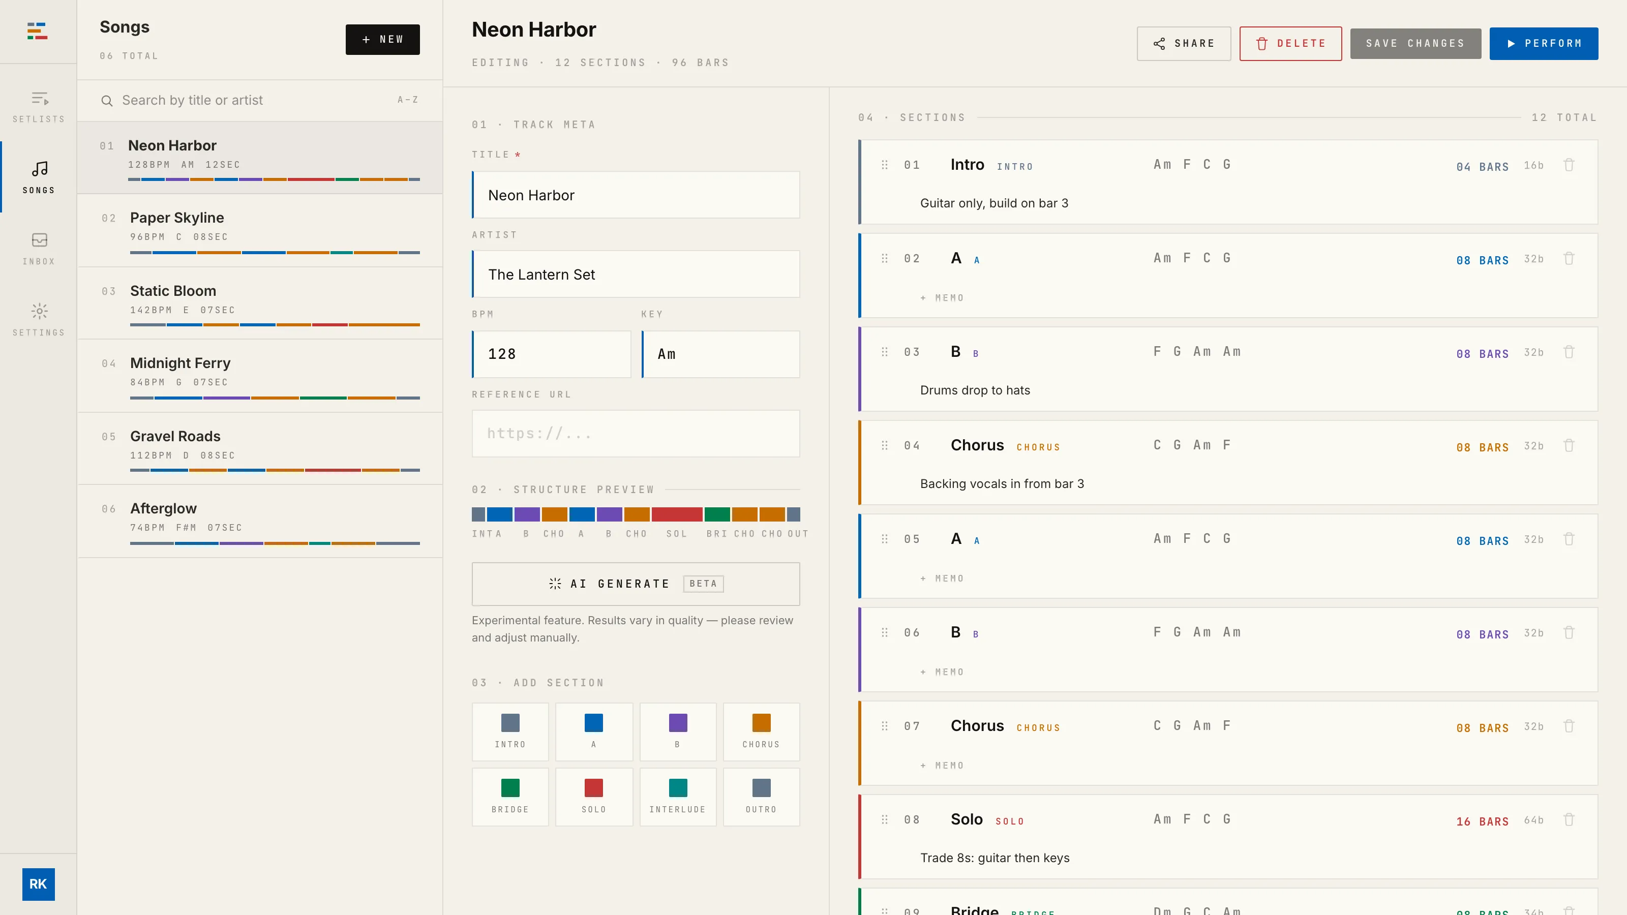This screenshot has width=1627, height=915.
Task: Share the Neon Harbor song
Action: pyautogui.click(x=1184, y=44)
